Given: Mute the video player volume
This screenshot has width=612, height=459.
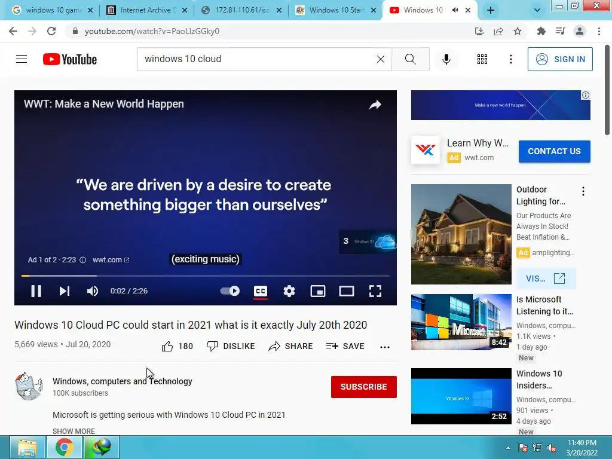Looking at the screenshot, I should [93, 291].
